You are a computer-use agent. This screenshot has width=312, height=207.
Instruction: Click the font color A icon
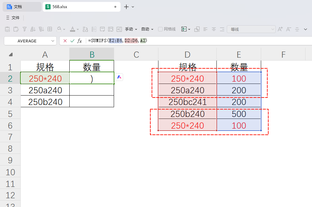point(73,29)
